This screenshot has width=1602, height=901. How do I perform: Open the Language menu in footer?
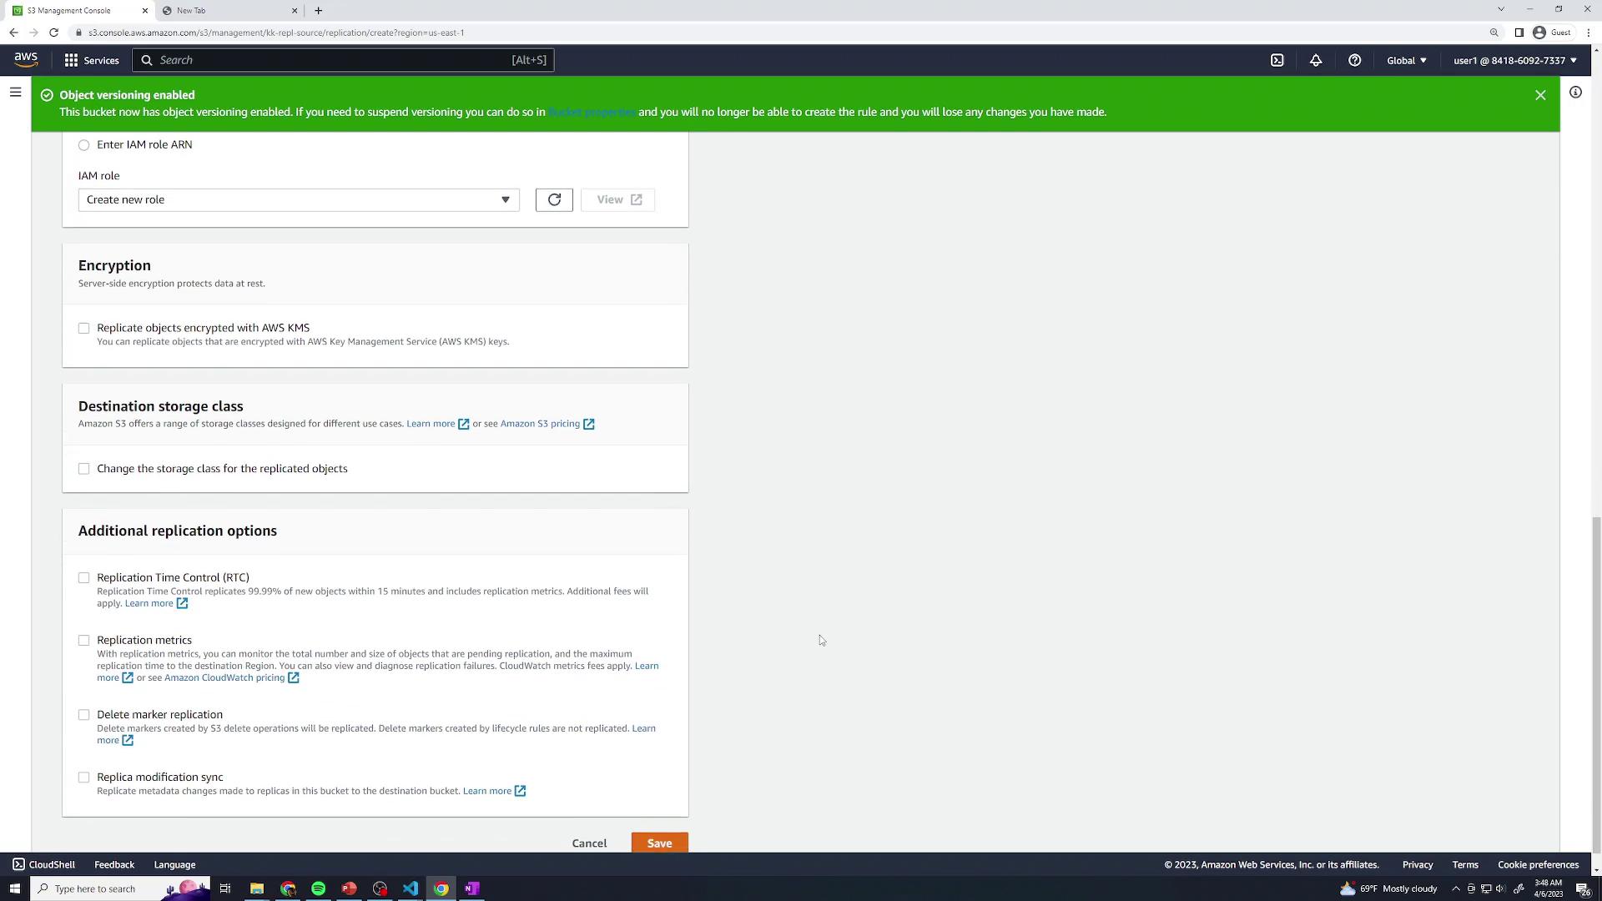point(174,864)
